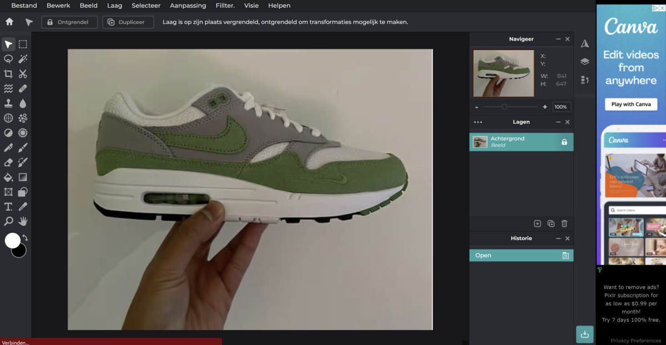The image size is (666, 345).
Task: Select the Paint Bucket fill tool
Action: click(x=8, y=177)
